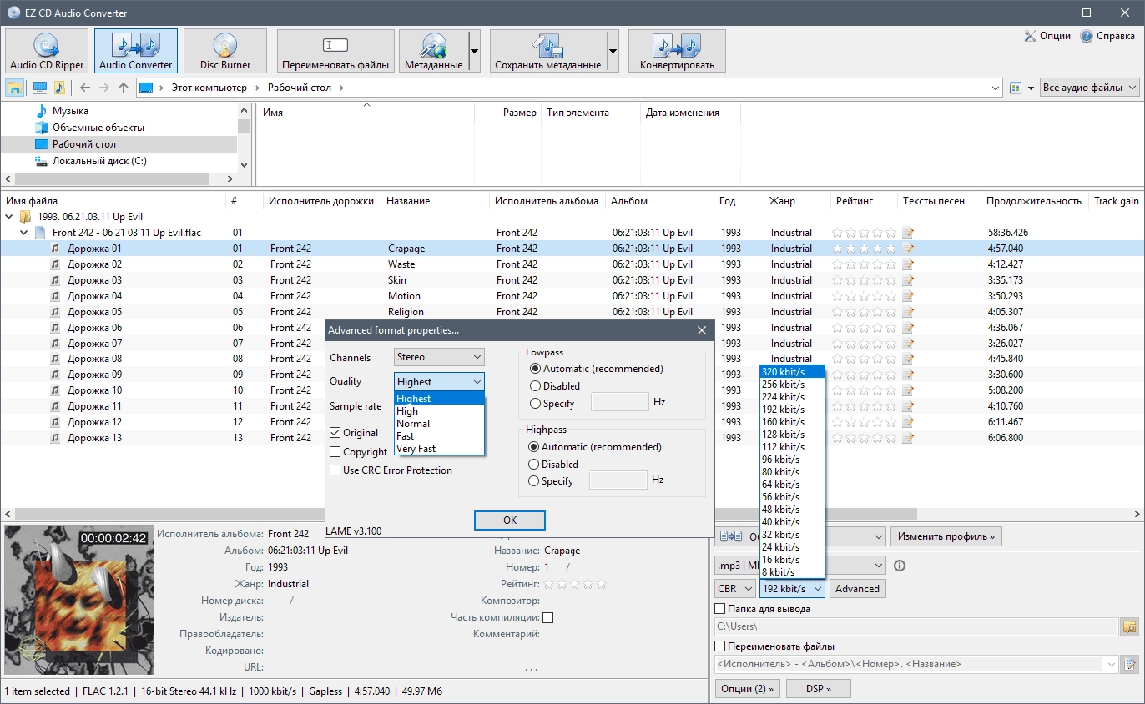Open the Метаданные dropdown arrow

[474, 51]
